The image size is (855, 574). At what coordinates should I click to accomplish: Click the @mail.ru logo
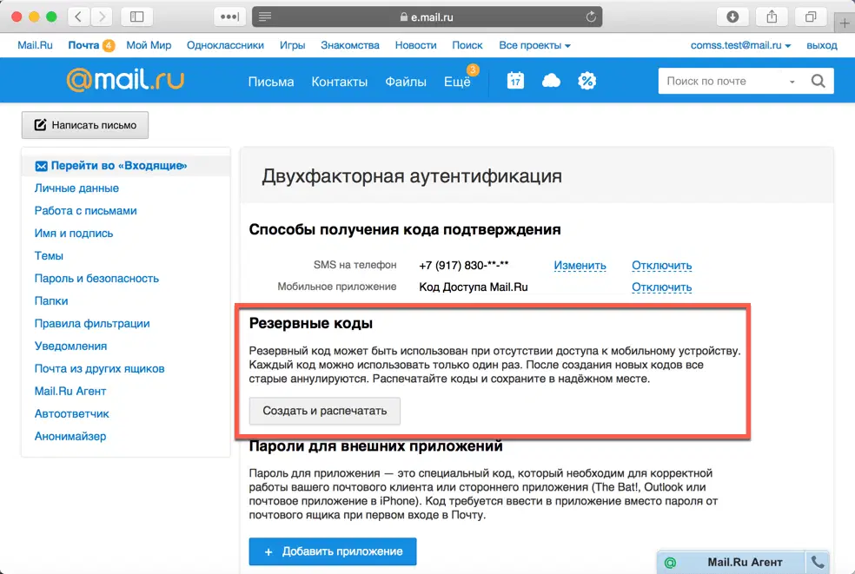point(125,80)
